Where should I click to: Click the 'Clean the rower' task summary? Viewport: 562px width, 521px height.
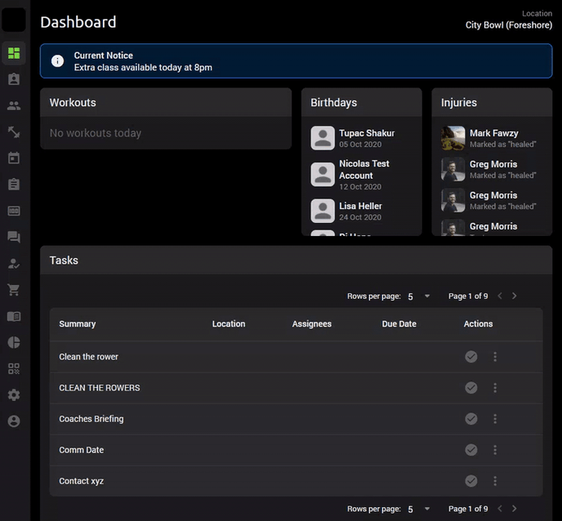pos(88,357)
